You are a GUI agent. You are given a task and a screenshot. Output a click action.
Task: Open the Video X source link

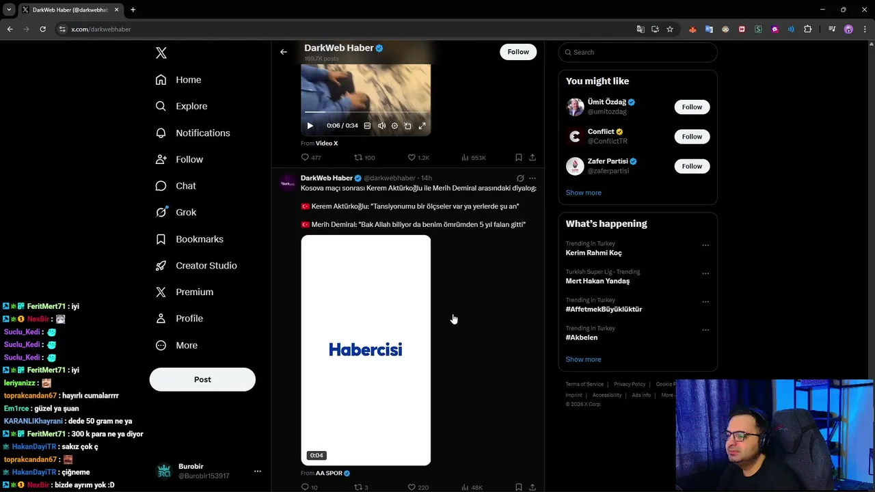click(x=327, y=143)
